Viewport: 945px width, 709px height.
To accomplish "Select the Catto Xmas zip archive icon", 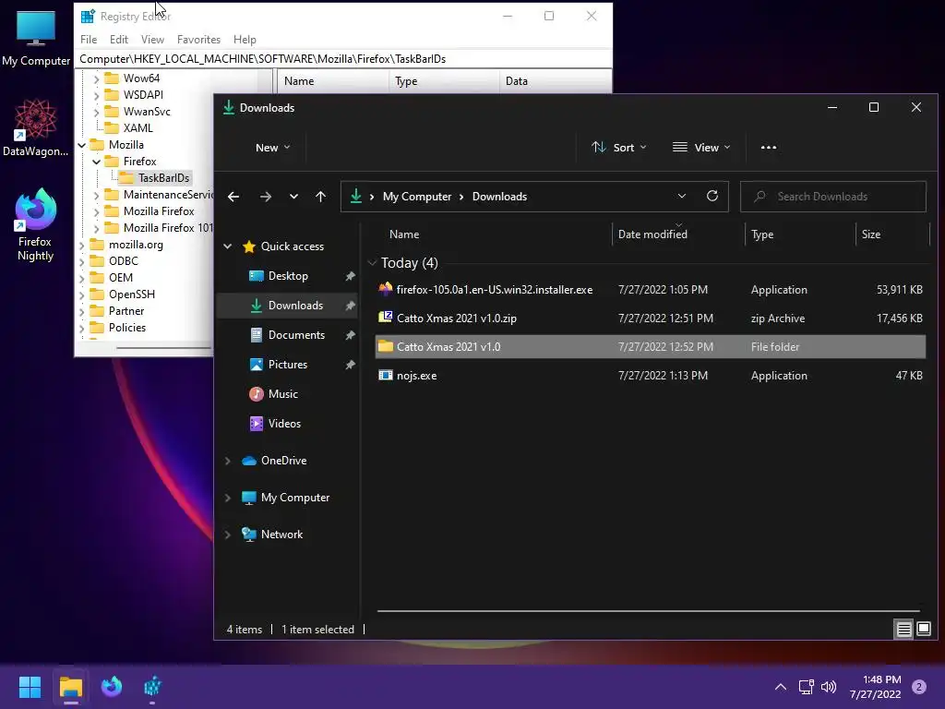I will 385,318.
